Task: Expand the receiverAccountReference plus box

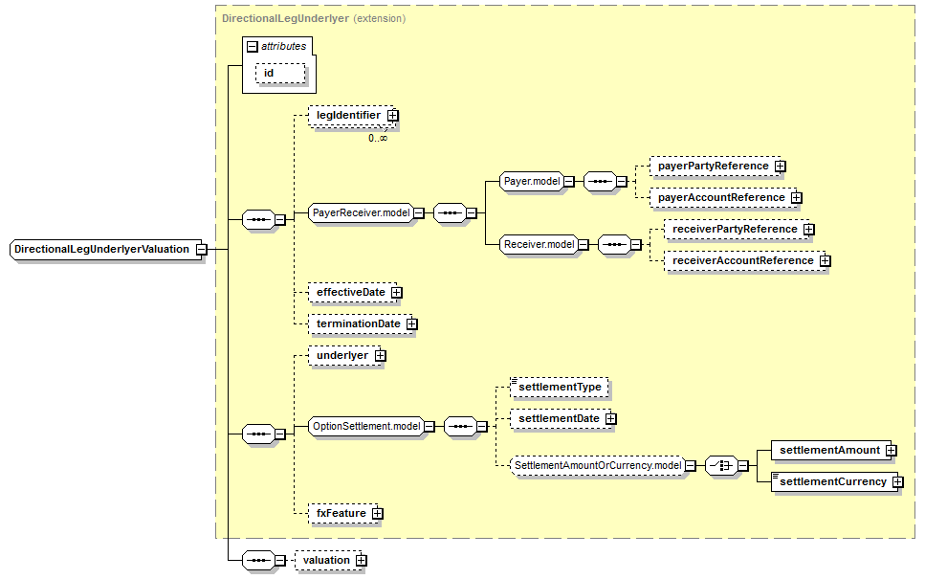Action: (825, 261)
